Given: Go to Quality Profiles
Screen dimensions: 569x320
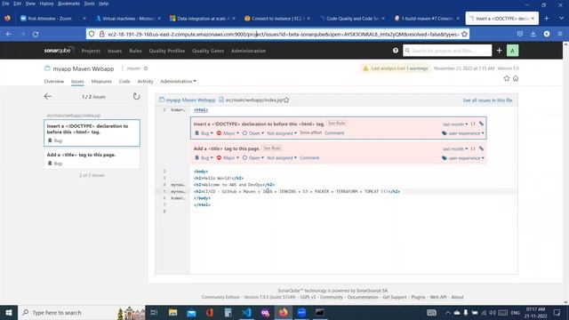Looking at the screenshot, I should pos(167,51).
